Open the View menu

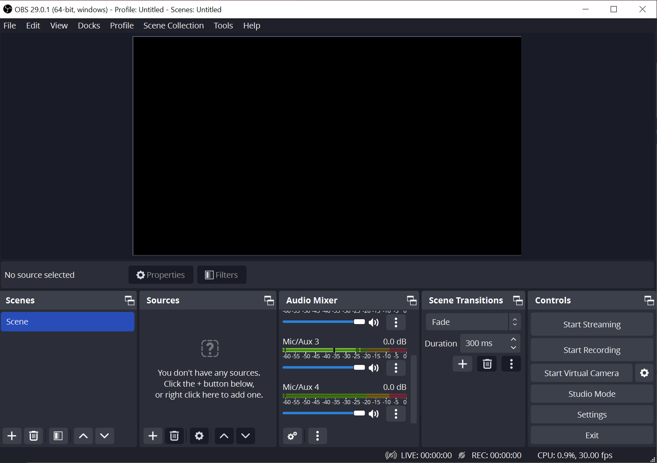point(59,26)
